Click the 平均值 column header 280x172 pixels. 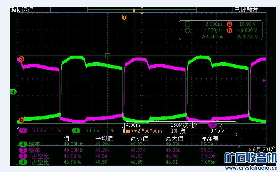coord(104,138)
